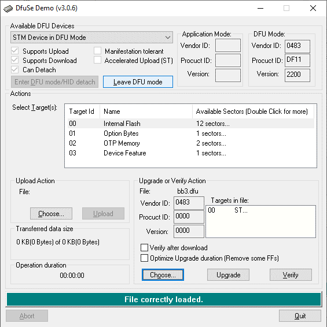
Task: Select the OTP Memory target row
Action: [190, 143]
